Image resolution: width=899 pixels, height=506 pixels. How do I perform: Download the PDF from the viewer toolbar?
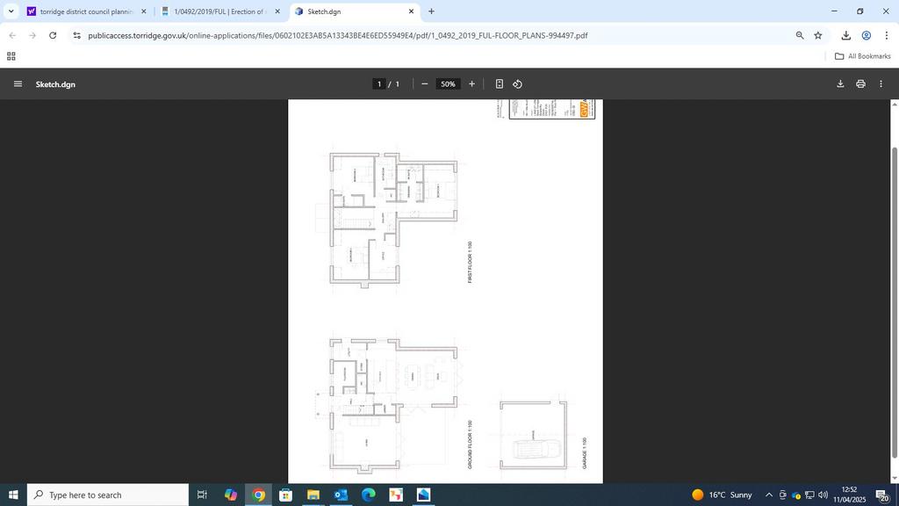tap(840, 83)
